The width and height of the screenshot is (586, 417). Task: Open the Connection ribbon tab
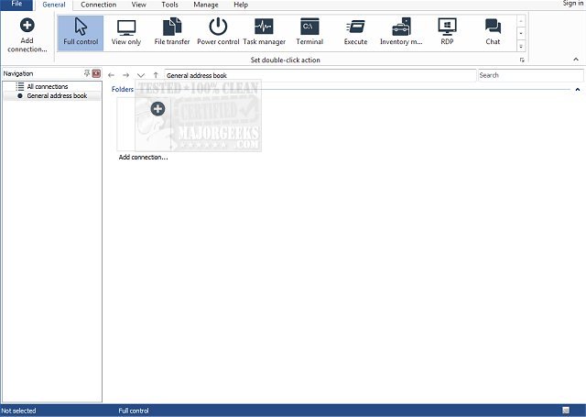point(98,5)
